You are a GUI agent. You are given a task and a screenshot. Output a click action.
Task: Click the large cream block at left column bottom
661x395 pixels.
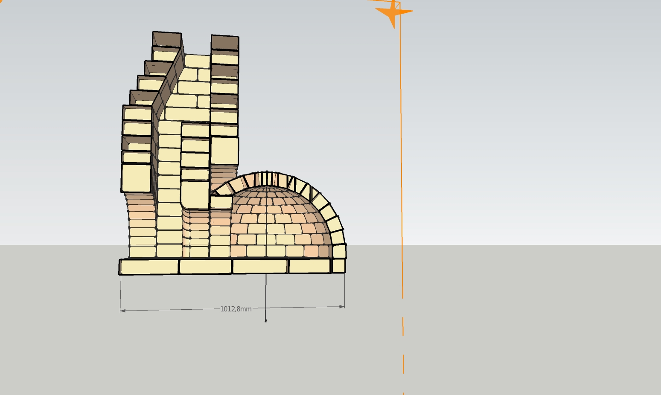(x=136, y=178)
